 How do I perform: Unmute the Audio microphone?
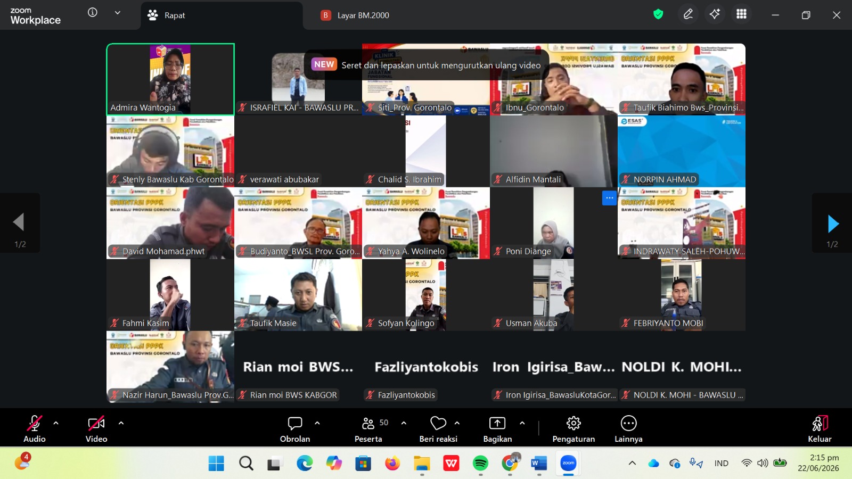pos(35,429)
